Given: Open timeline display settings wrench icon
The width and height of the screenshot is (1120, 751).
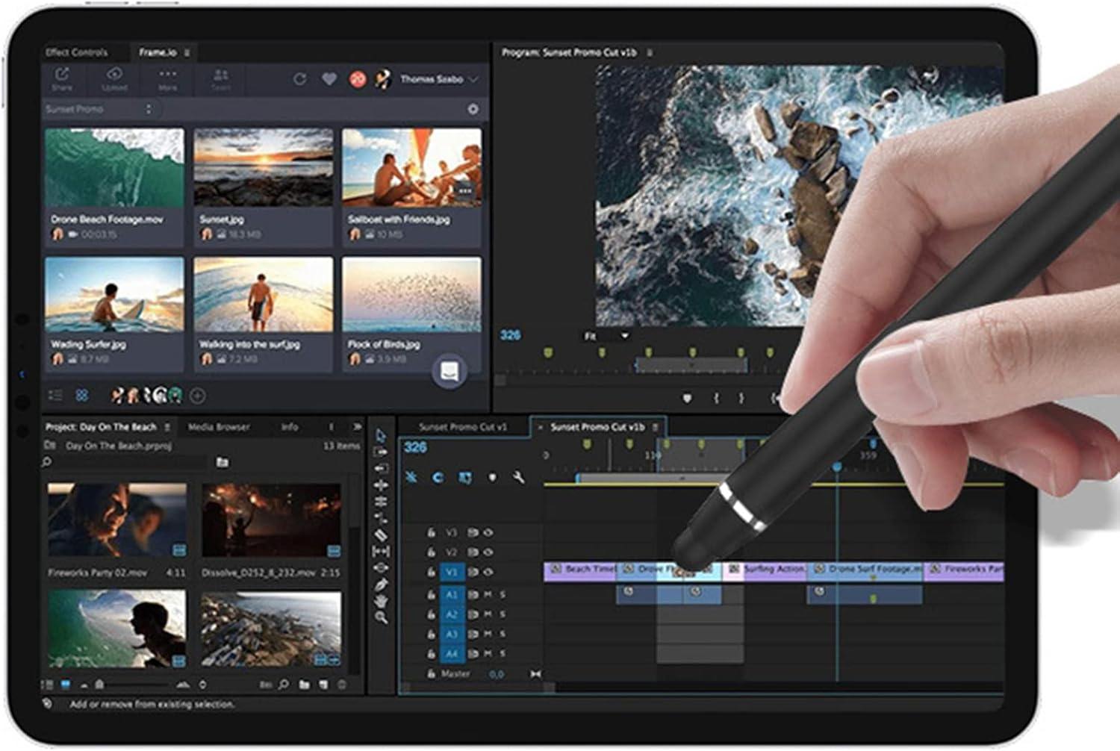Looking at the screenshot, I should [518, 477].
